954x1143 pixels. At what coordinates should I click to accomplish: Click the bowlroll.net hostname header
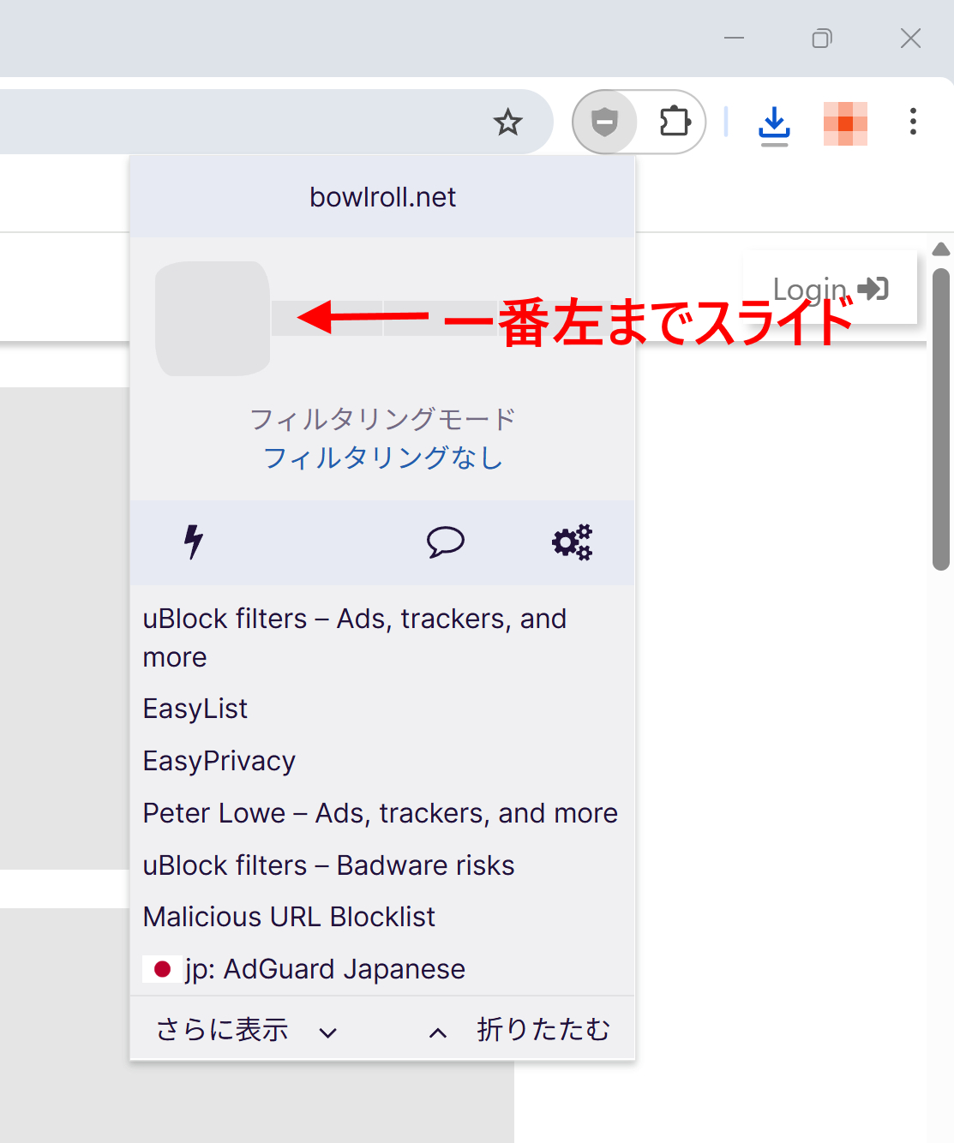pos(382,197)
